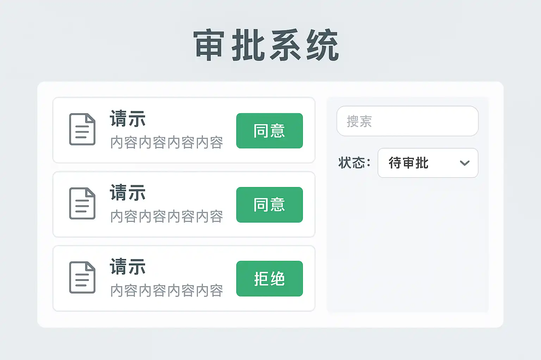This screenshot has width=541, height=360.
Task: Click the empty area below the status filter
Action: [408, 246]
